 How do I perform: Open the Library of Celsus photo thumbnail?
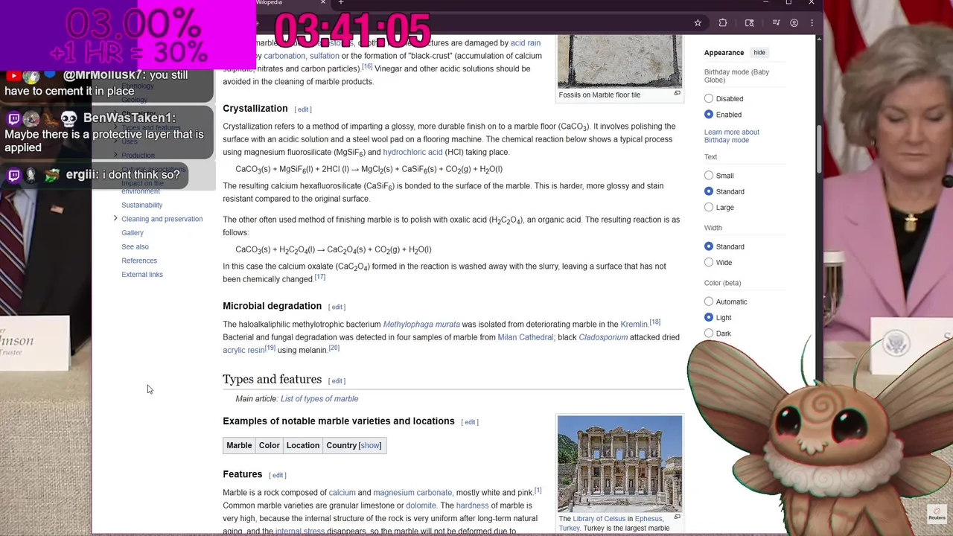(x=619, y=464)
